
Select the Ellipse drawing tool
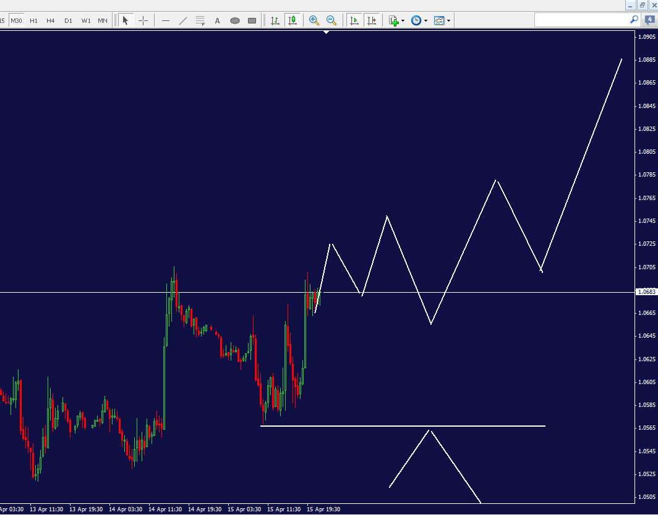pyautogui.click(x=234, y=20)
